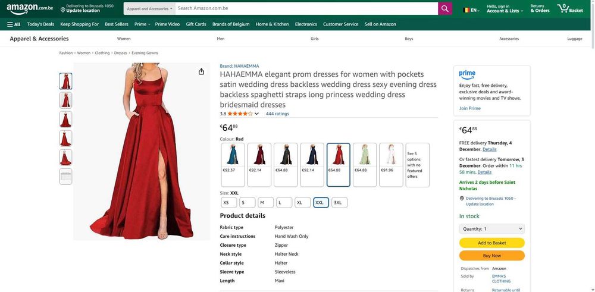Image resolution: width=595 pixels, height=292 pixels.
Task: Open Best Sellers page
Action: (117, 24)
